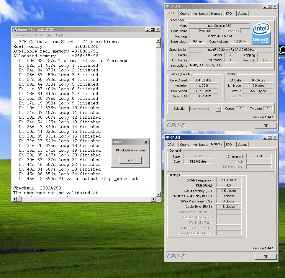Minimize the Super PI window
285x278 pixels.
pyautogui.click(x=148, y=30)
